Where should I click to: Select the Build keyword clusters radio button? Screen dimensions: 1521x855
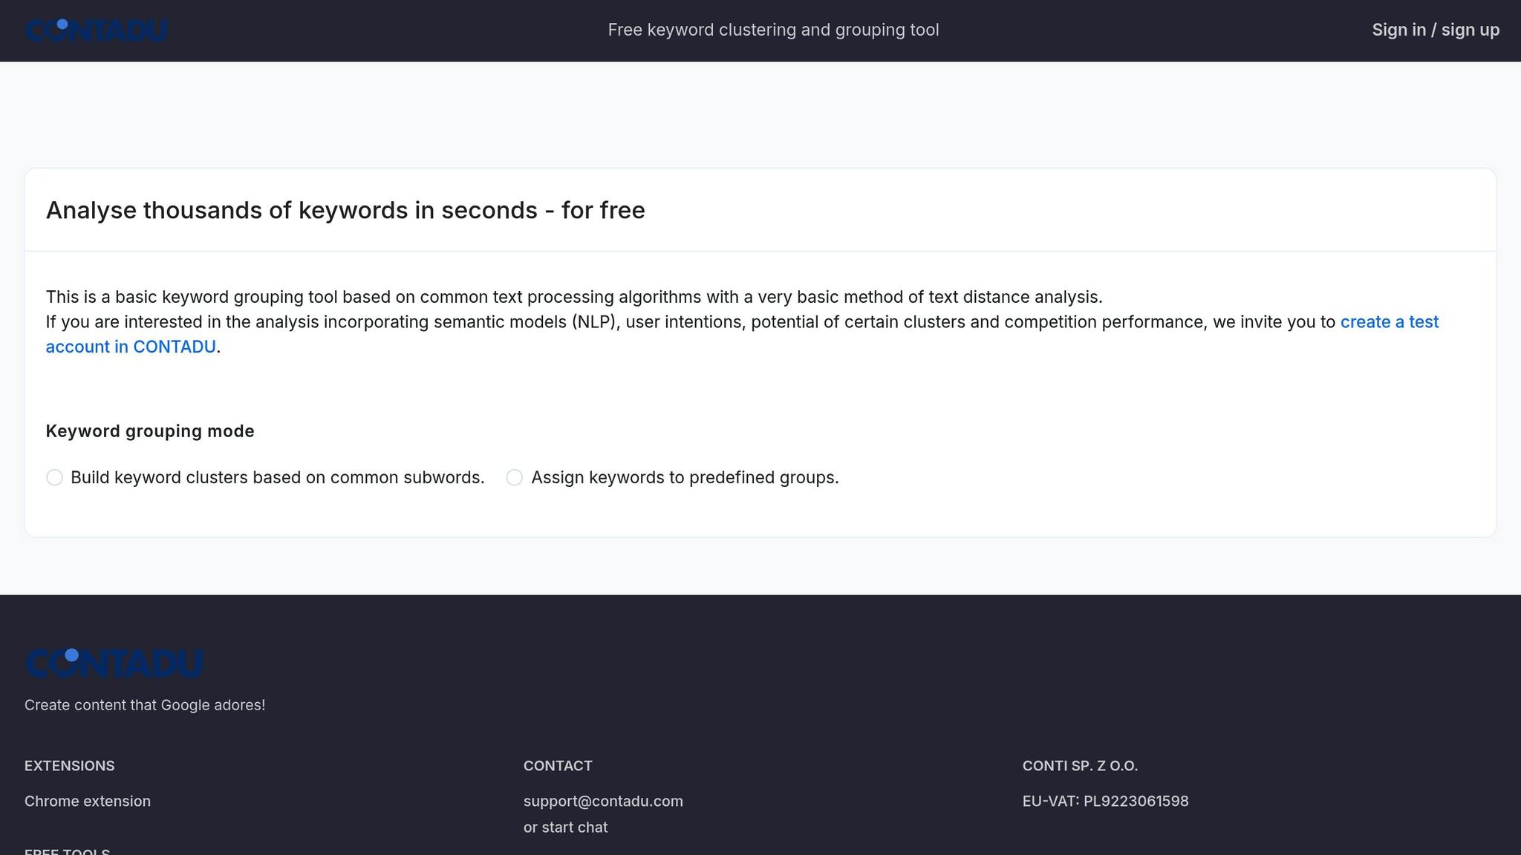tap(54, 477)
